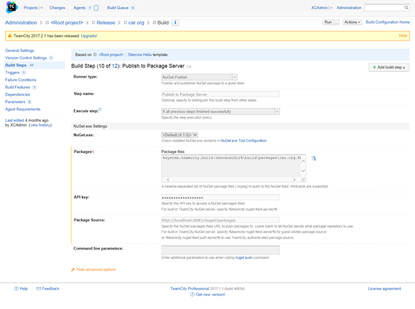Screen dimensions: 415x309
Task: Click the Get new version! link
Action: tap(210, 294)
